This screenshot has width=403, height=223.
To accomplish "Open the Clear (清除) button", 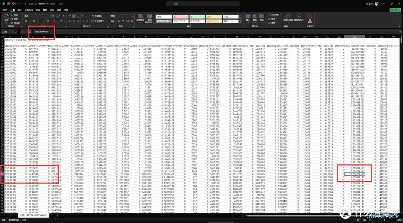I will pyautogui.click(x=272, y=23).
